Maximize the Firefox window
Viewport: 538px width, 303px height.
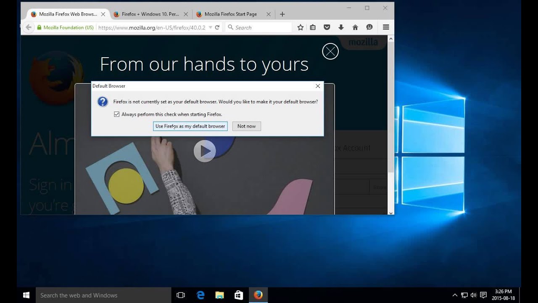[x=367, y=8]
